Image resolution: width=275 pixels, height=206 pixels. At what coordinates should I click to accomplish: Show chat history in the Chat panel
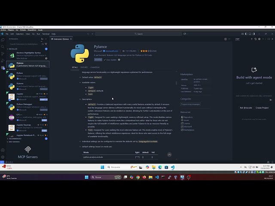point(256,39)
